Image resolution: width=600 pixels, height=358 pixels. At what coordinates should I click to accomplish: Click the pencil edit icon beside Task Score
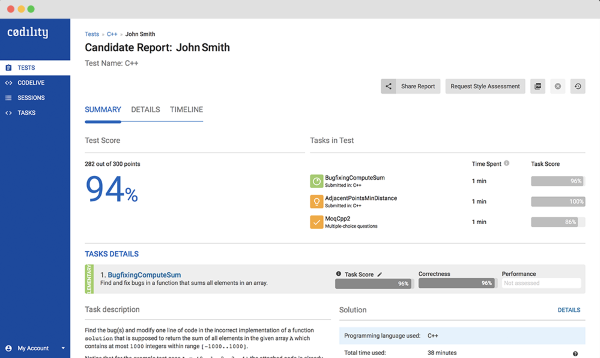(x=380, y=274)
